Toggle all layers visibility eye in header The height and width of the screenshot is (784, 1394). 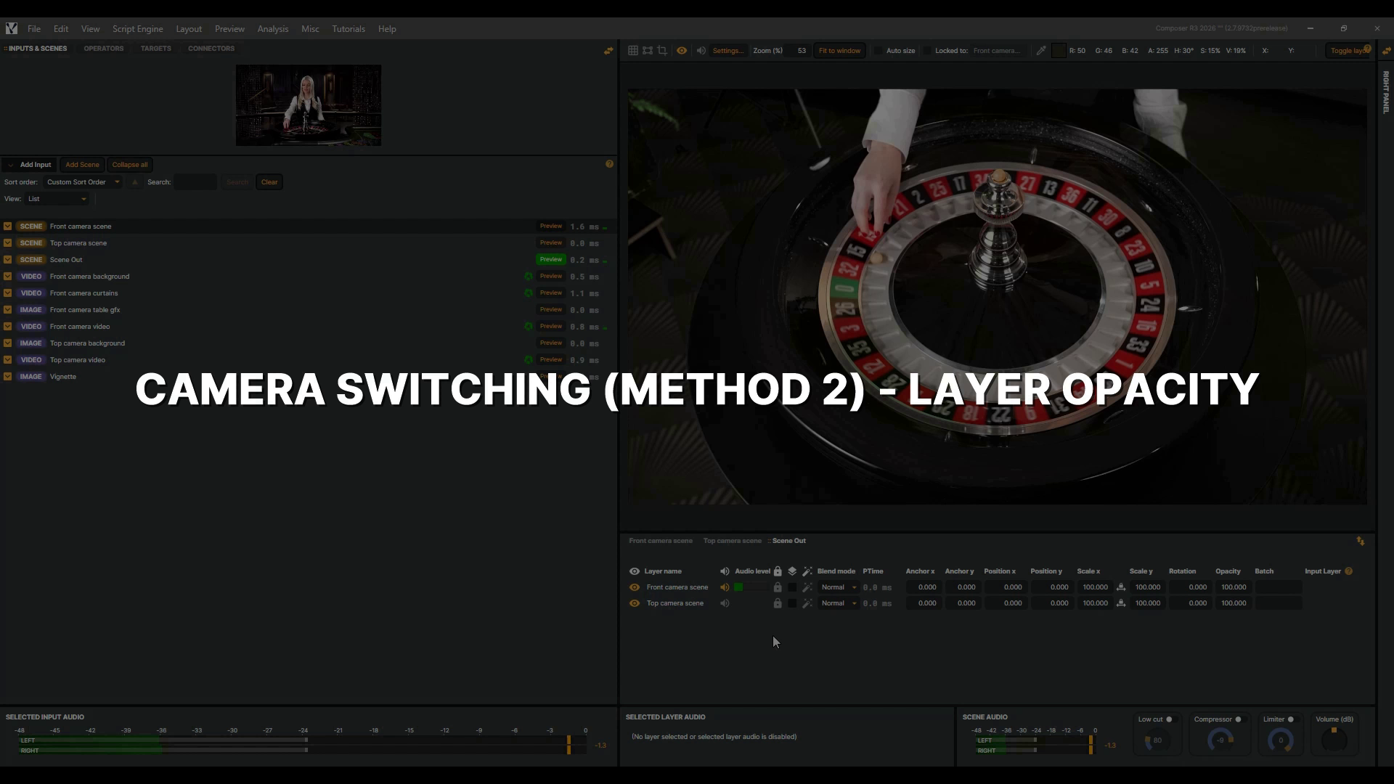pyautogui.click(x=635, y=571)
